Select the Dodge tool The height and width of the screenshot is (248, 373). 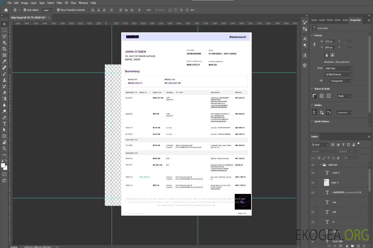pyautogui.click(x=4, y=111)
